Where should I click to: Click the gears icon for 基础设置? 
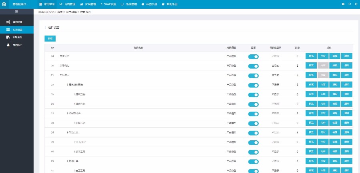click(x=8, y=22)
